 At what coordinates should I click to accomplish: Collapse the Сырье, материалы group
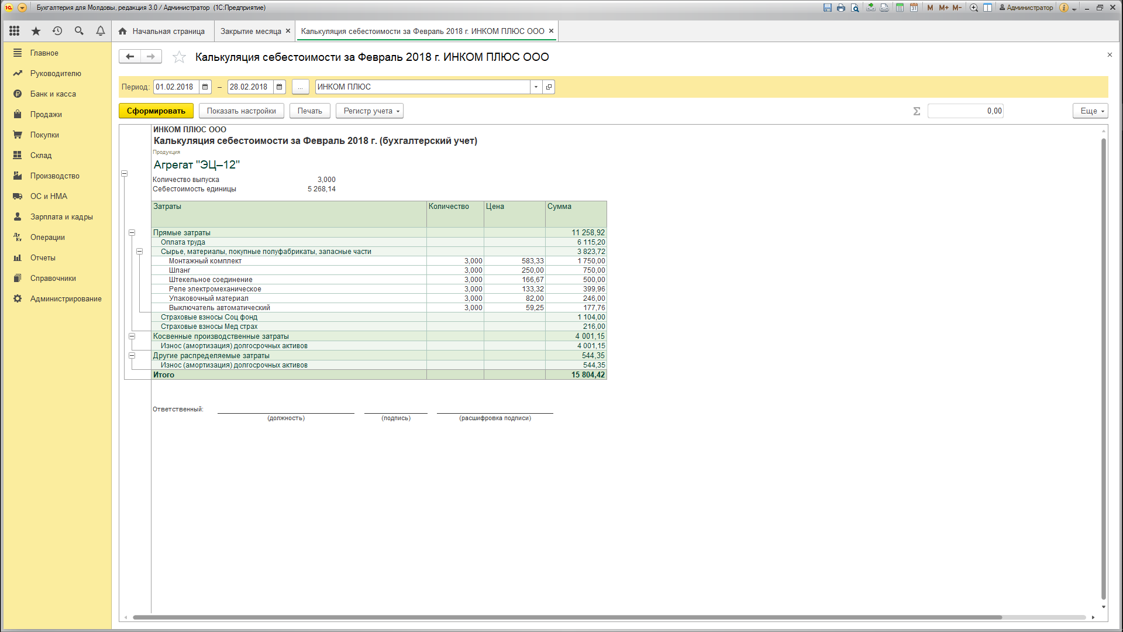tap(140, 252)
